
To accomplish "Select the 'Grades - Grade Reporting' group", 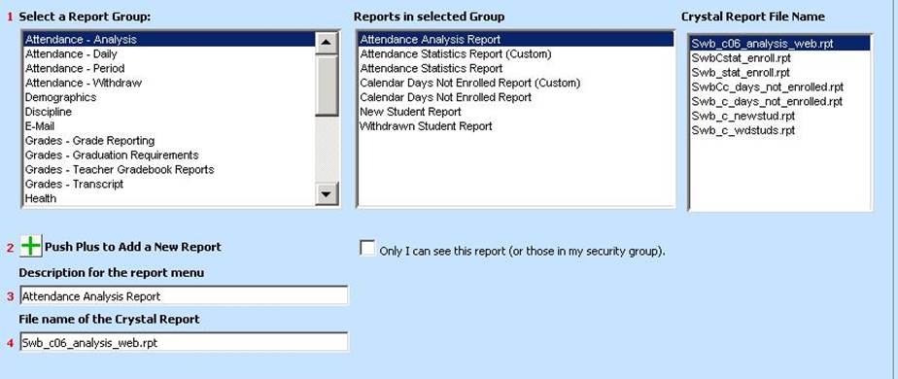I will click(x=169, y=140).
